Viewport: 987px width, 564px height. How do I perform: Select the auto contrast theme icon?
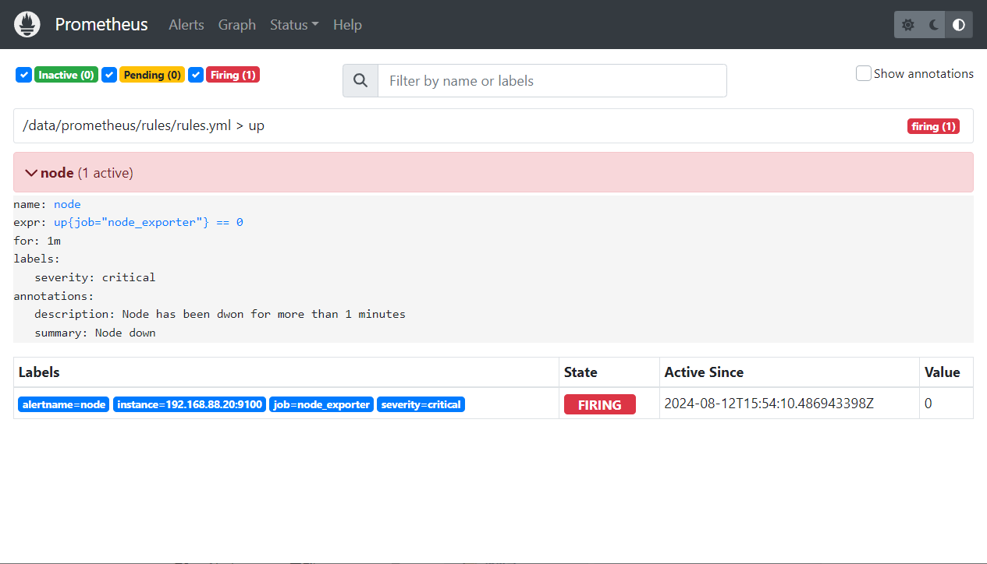(959, 25)
